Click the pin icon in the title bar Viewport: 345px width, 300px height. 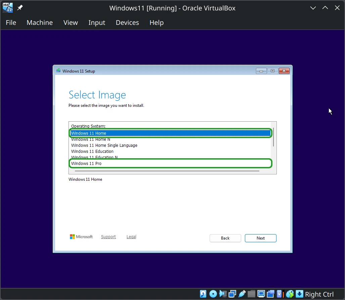(x=20, y=8)
